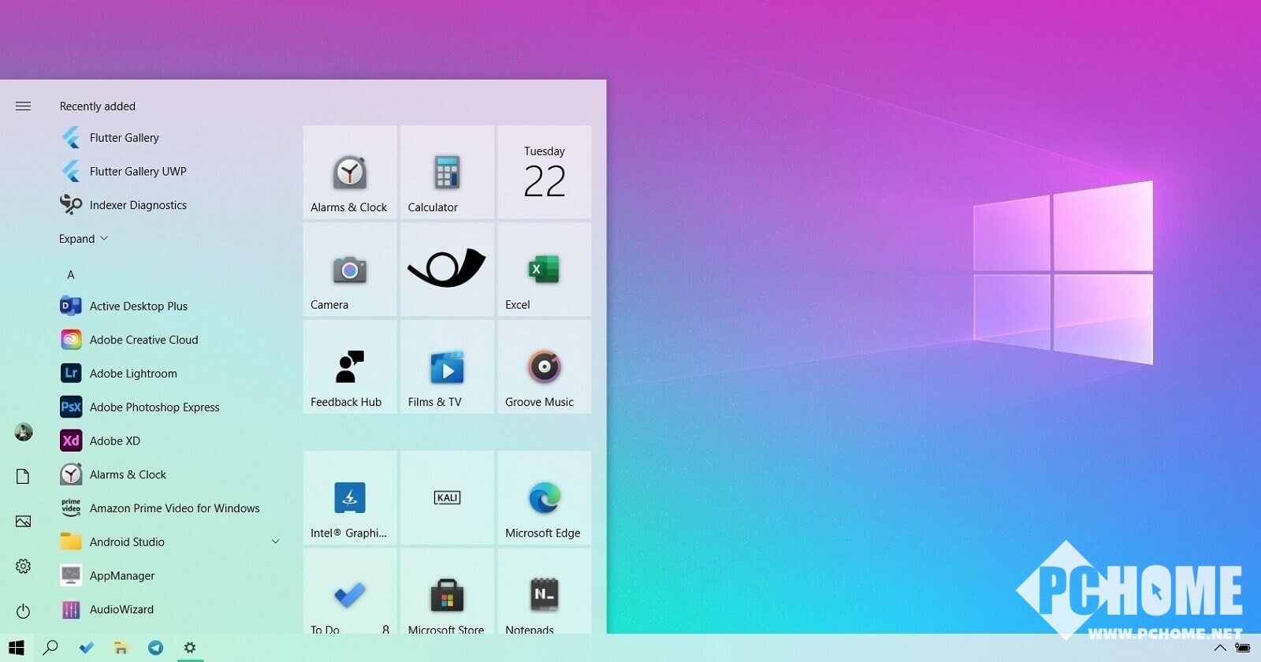This screenshot has width=1261, height=662.
Task: Click the Search button on the taskbar
Action: click(50, 648)
